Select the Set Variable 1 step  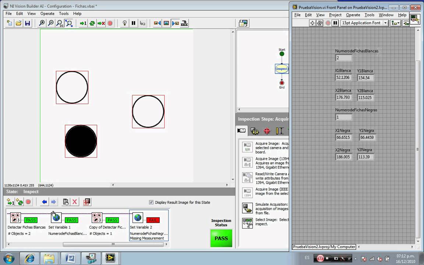coord(68,225)
